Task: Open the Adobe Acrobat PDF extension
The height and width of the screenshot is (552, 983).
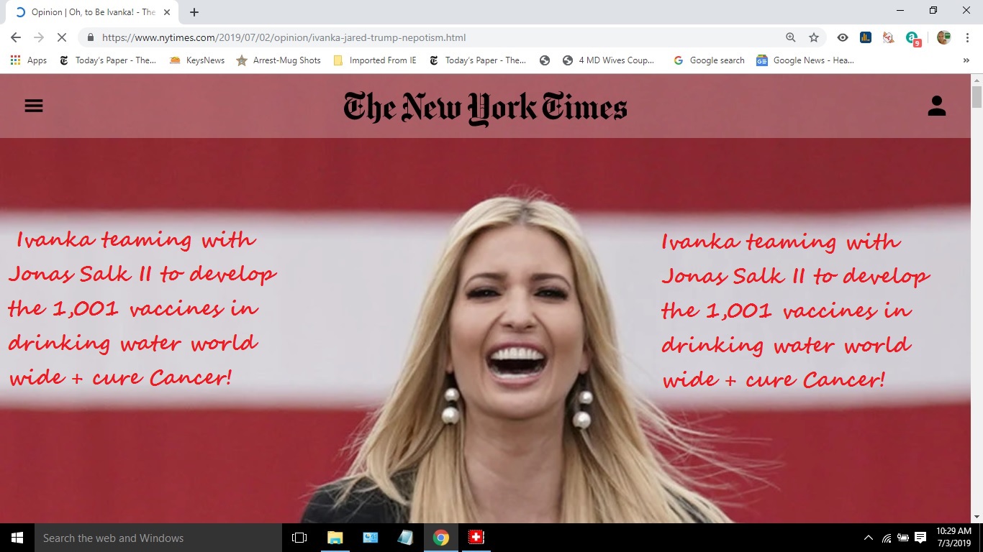Action: [x=889, y=37]
